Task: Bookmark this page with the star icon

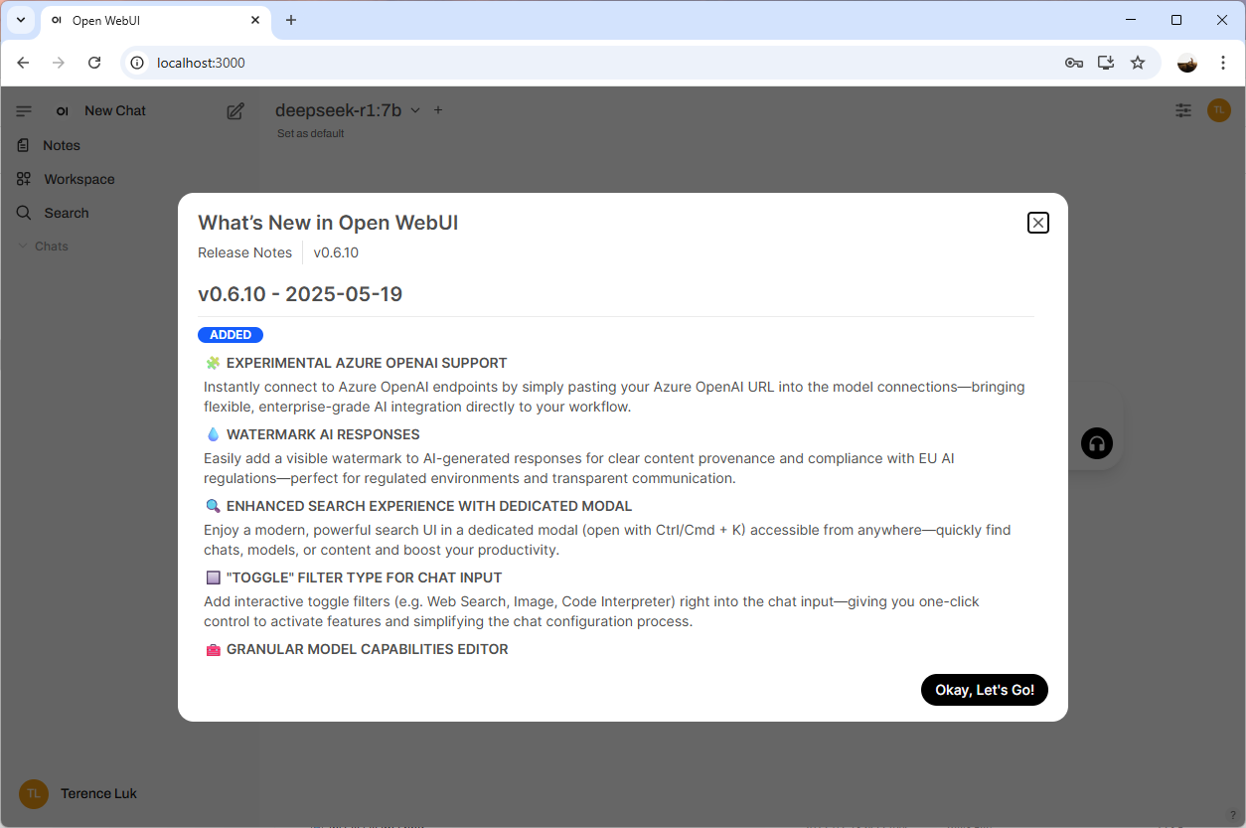Action: (x=1138, y=63)
